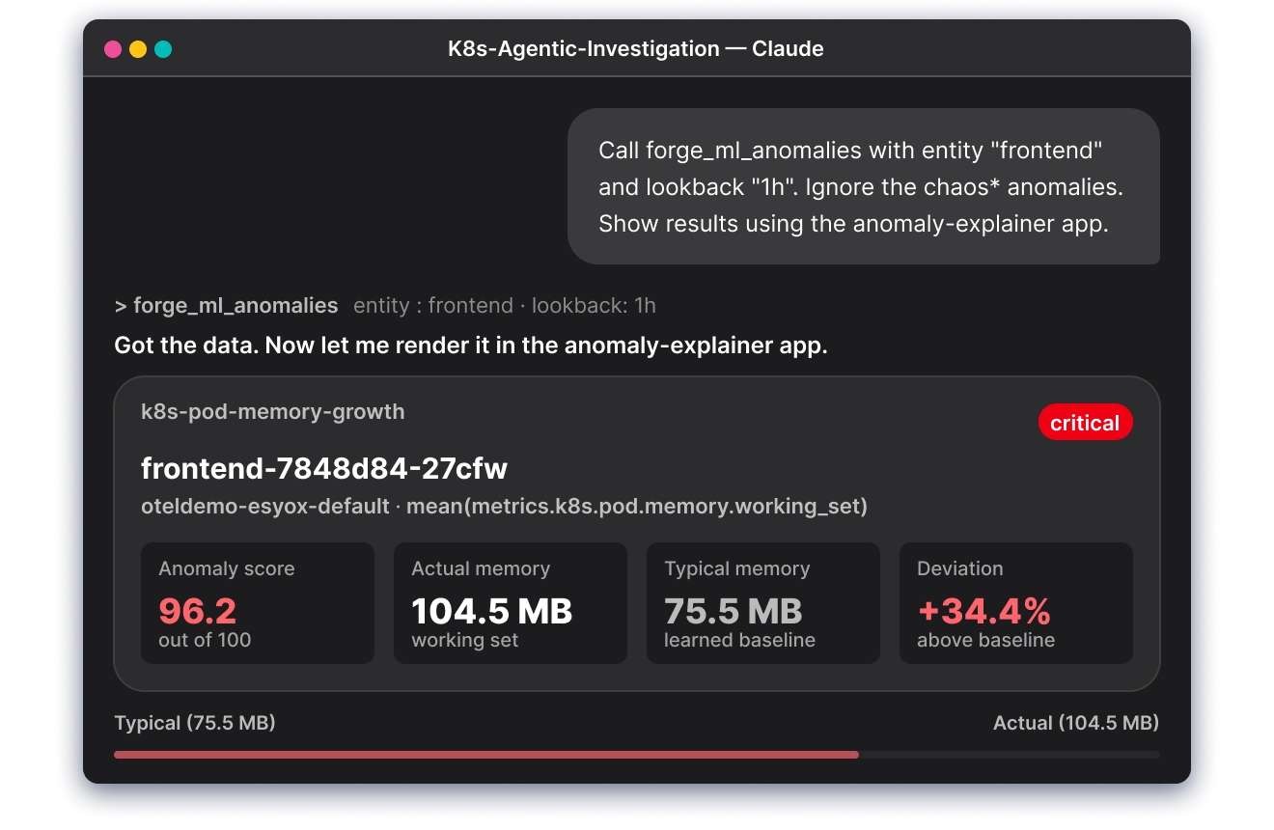Select the user prompt message bubble
This screenshot has height=830, width=1274.
863,186
